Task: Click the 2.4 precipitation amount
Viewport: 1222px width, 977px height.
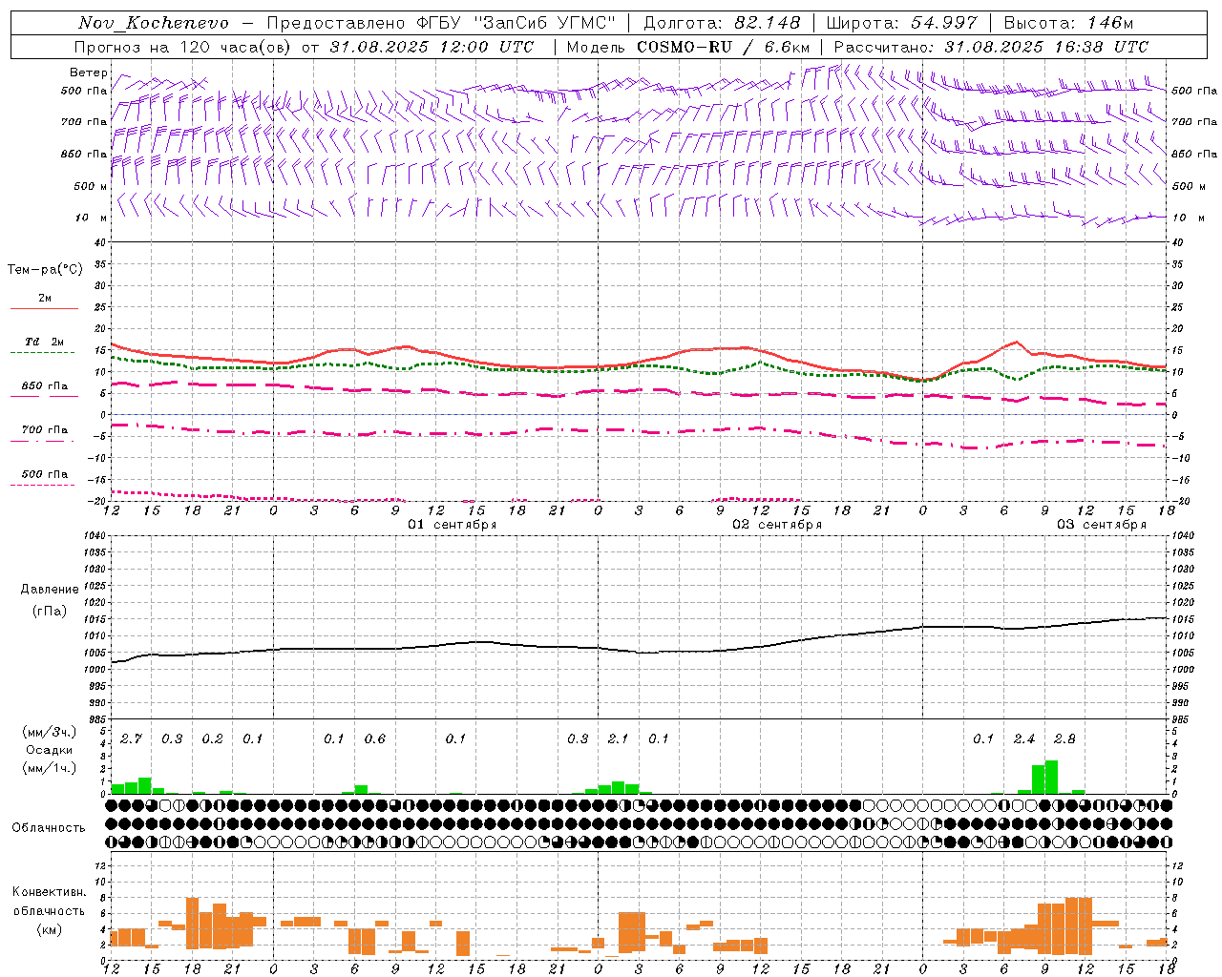Action: [x=1023, y=739]
